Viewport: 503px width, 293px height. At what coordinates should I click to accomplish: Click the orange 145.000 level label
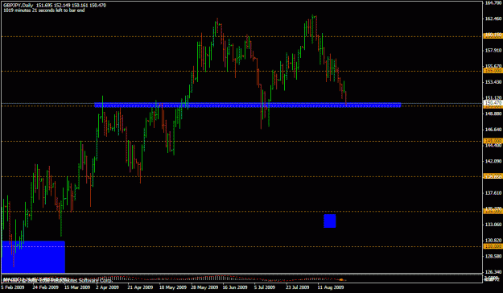click(x=493, y=141)
